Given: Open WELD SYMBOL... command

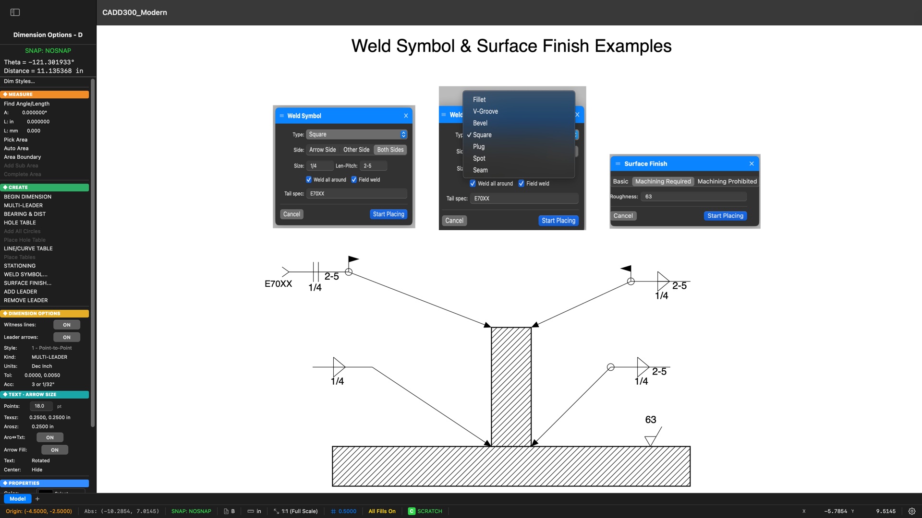Looking at the screenshot, I should (25, 274).
